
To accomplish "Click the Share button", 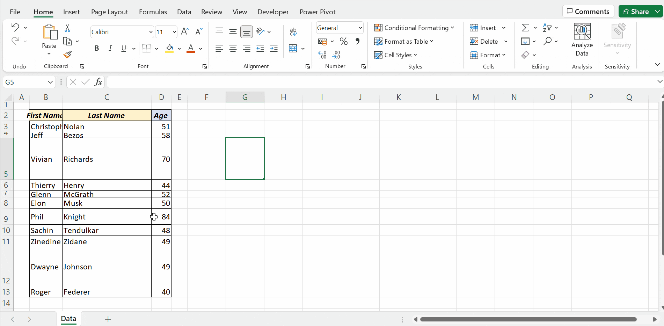I will tap(636, 12).
